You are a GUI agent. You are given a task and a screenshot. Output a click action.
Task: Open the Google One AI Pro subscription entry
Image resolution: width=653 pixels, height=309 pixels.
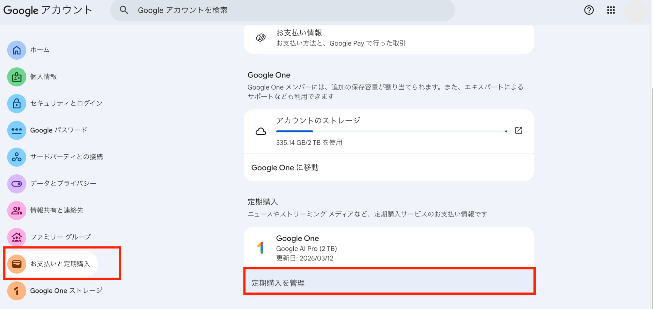point(388,248)
